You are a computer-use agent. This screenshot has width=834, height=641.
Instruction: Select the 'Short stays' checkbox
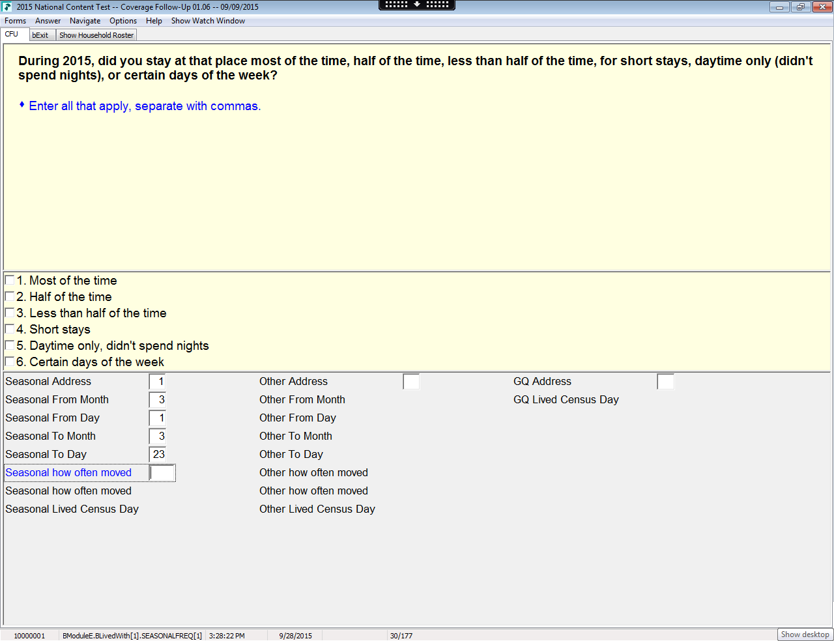[10, 329]
